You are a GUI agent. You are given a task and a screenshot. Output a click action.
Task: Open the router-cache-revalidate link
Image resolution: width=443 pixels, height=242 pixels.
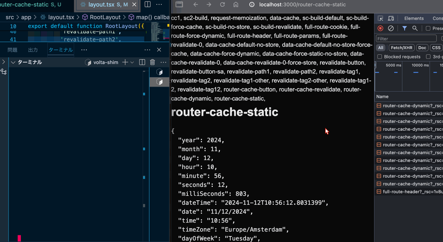310,89
